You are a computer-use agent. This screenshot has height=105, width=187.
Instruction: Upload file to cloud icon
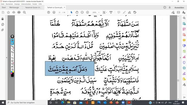(x=14, y=12)
